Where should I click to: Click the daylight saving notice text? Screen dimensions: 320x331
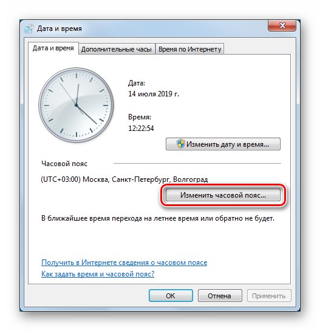click(x=158, y=218)
